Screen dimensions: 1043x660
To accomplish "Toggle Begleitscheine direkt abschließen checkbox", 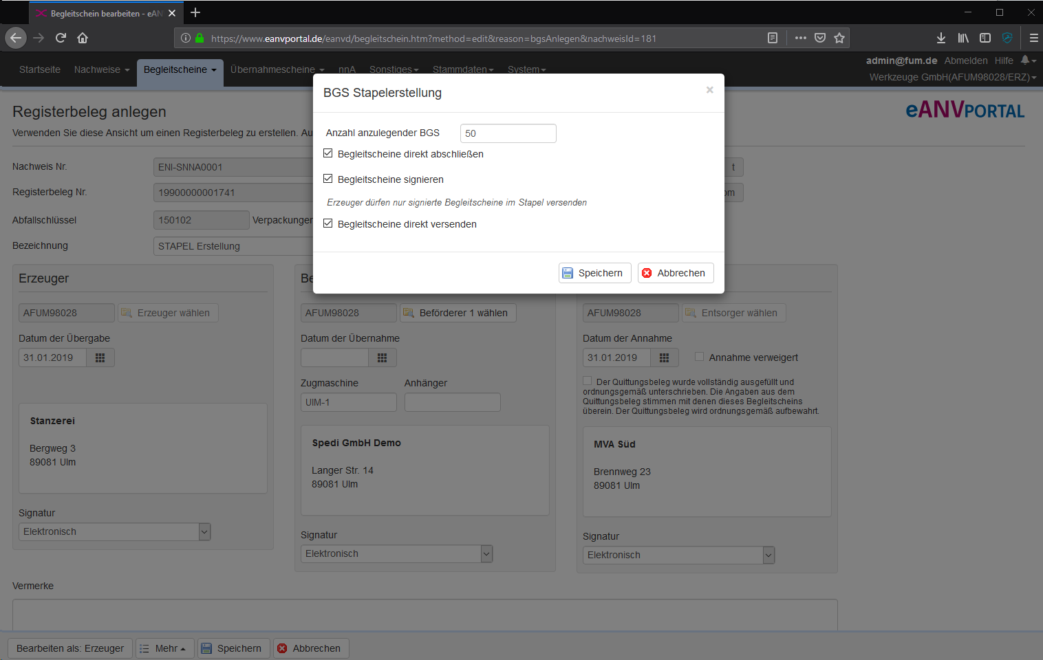I will [x=328, y=153].
